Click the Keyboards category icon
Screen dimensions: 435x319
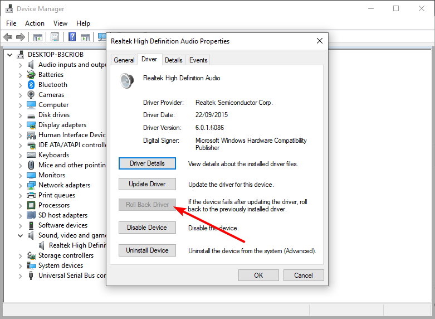click(x=31, y=155)
